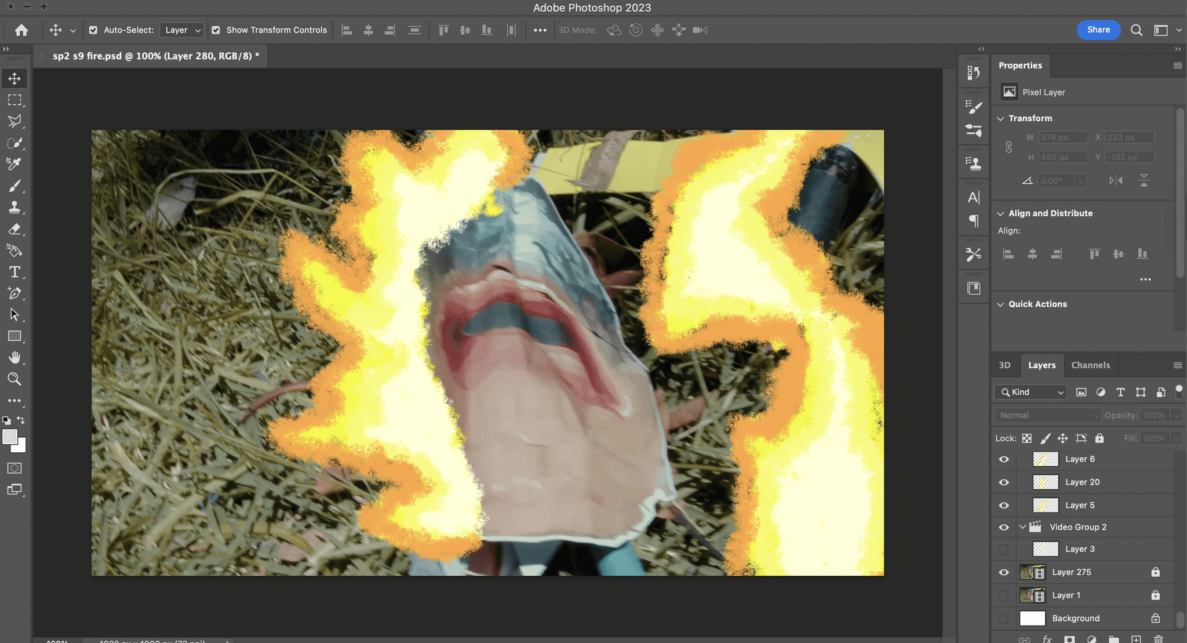
Task: Switch to the Channels tab
Action: click(1090, 365)
